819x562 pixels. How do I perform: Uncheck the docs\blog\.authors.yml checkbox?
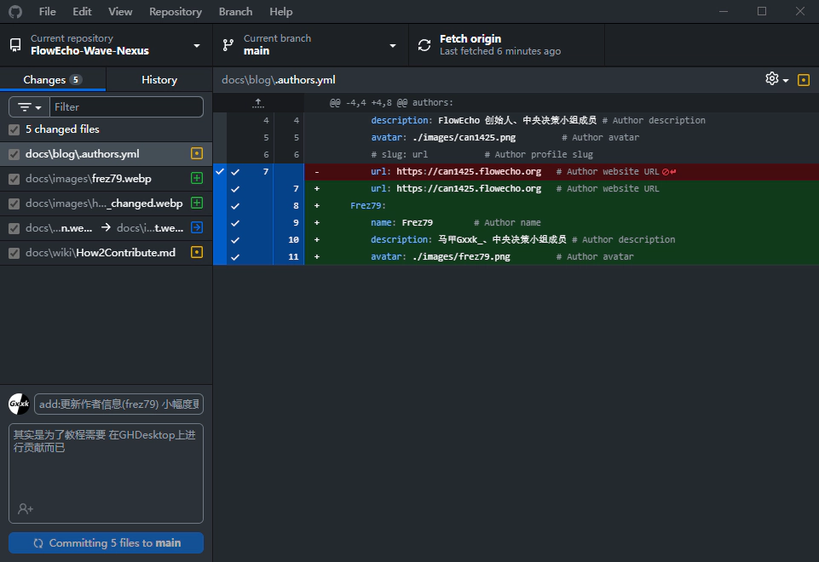click(x=14, y=155)
